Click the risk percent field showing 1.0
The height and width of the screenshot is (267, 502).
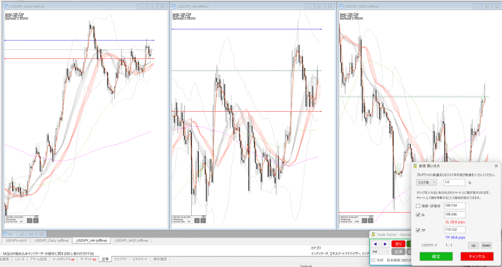[454, 182]
